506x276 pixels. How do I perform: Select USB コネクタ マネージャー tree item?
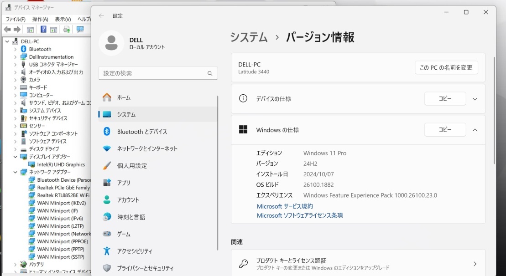(x=53, y=64)
